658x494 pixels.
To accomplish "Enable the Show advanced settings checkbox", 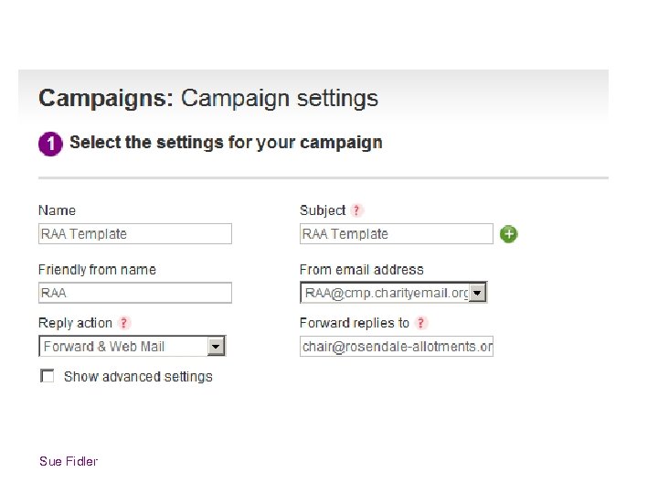I will pos(48,376).
